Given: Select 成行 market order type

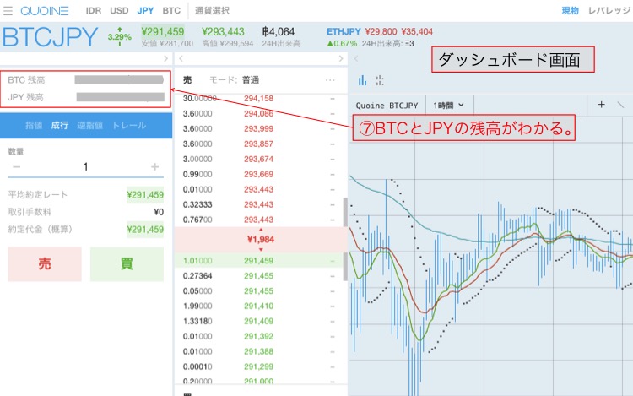Looking at the screenshot, I should click(x=59, y=126).
